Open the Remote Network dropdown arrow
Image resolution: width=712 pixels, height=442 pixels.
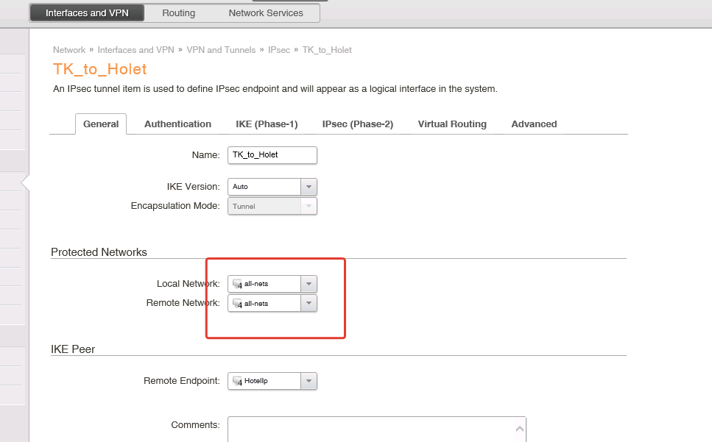point(309,303)
